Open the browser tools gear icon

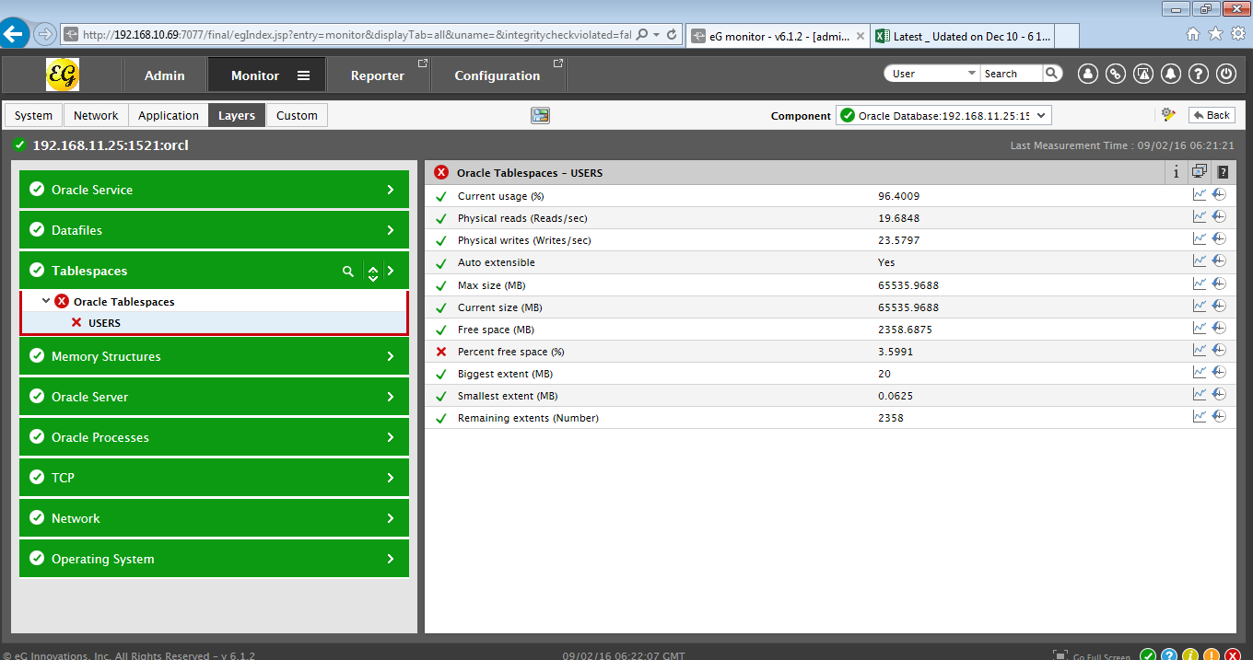pyautogui.click(x=1237, y=34)
